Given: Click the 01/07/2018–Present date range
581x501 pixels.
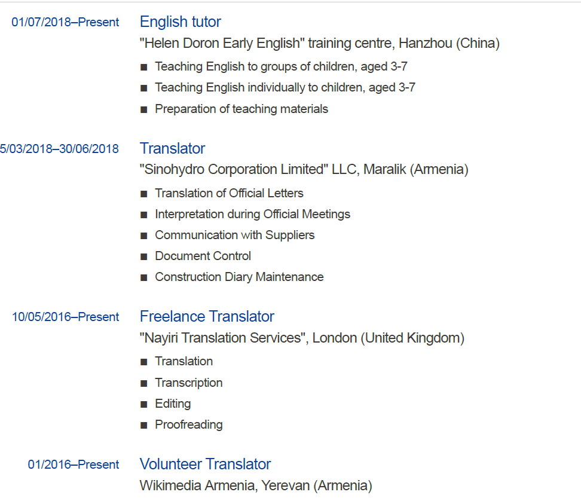Looking at the screenshot, I should [x=65, y=23].
